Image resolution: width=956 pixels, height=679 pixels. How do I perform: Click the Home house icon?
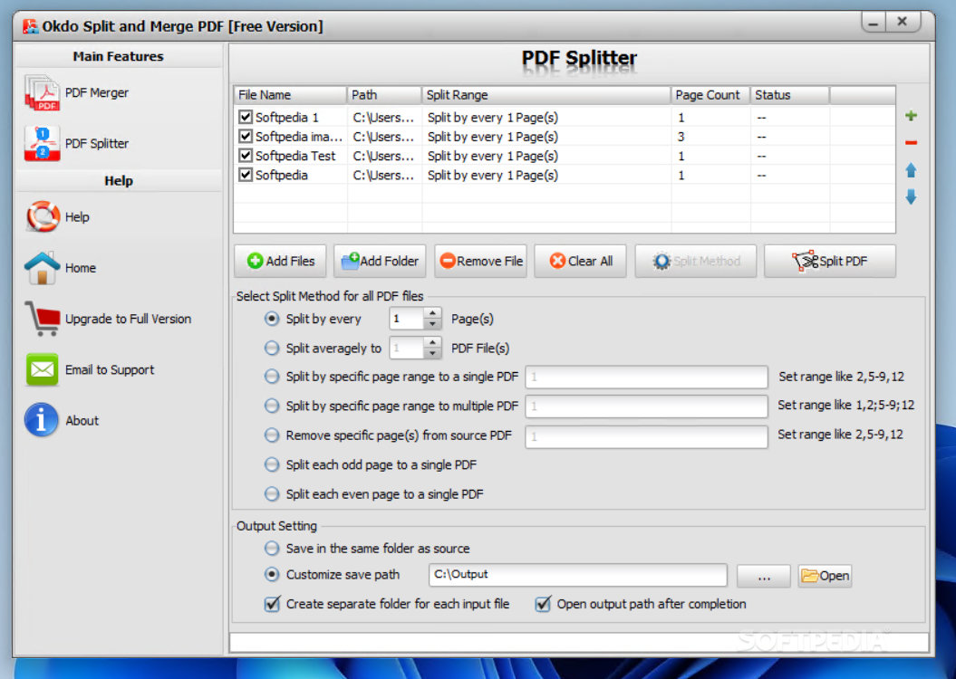(42, 268)
